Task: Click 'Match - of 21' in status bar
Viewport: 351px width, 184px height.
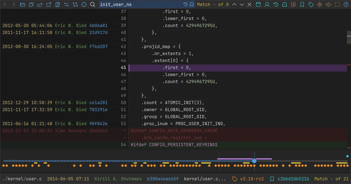Action: (331, 179)
